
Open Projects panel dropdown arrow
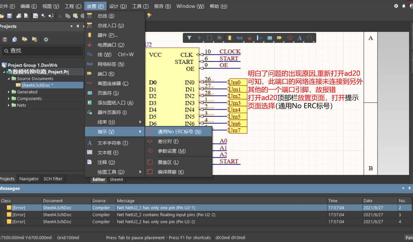pos(72,26)
